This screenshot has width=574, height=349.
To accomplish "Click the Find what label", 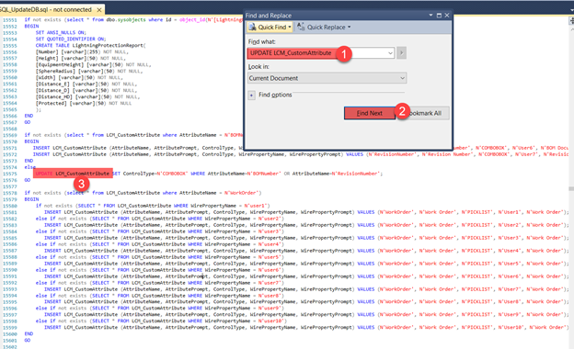I will pos(262,41).
